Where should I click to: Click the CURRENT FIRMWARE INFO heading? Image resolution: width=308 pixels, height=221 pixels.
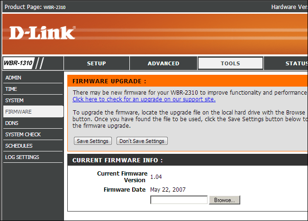tap(118, 160)
